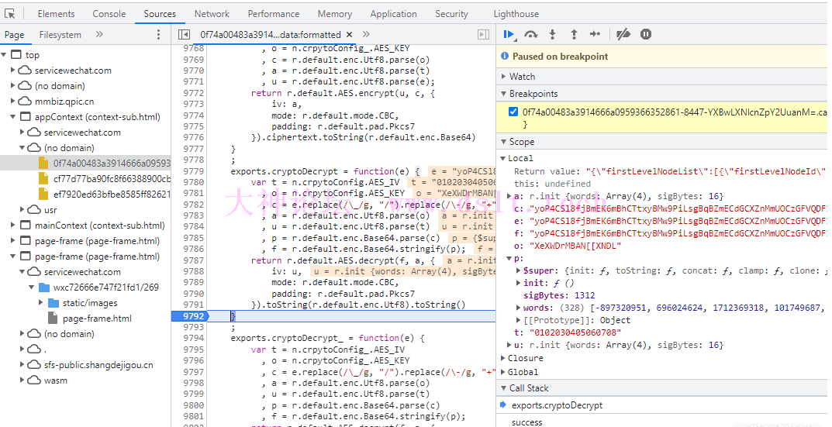Expand the Closure scope
This screenshot has width=832, height=427.
[525, 358]
